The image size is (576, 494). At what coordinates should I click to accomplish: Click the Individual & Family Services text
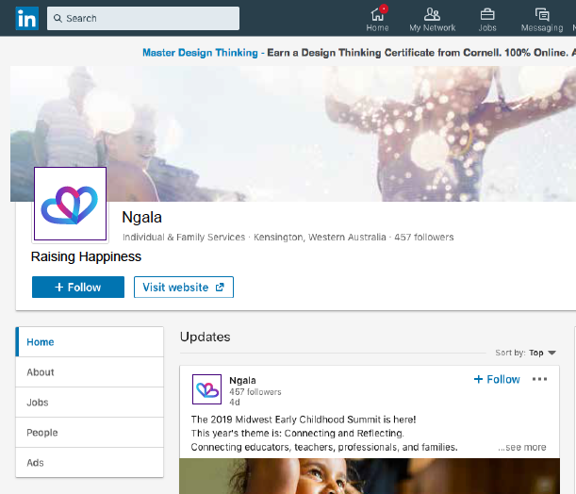[184, 238]
